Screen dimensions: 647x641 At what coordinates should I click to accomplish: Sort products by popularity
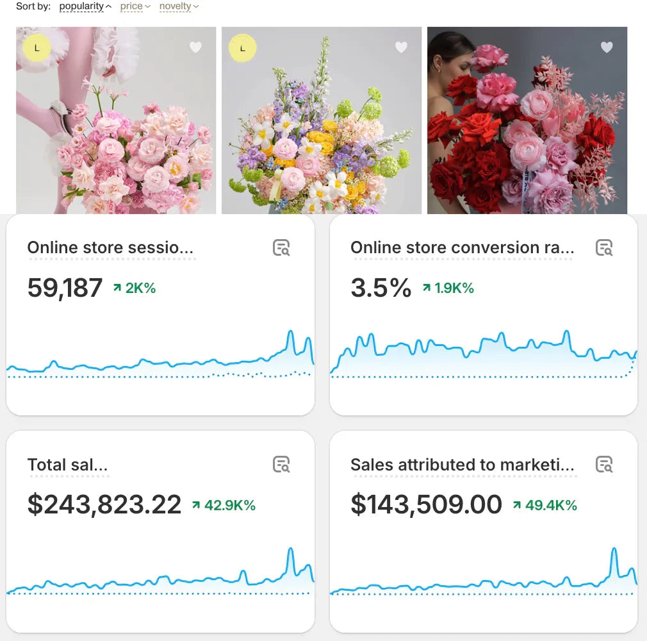pos(81,6)
